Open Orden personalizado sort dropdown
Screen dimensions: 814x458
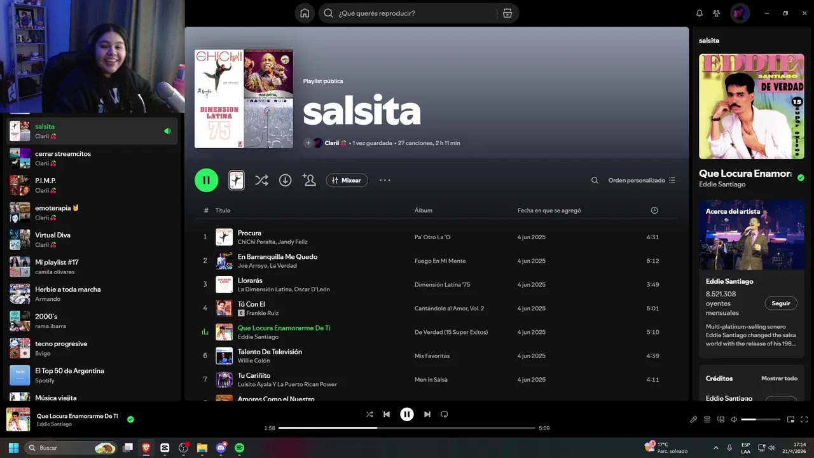pos(642,180)
